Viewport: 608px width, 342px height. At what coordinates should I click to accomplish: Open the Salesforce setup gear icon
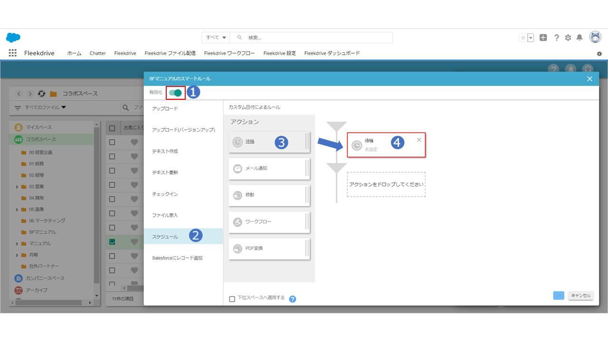pos(568,38)
